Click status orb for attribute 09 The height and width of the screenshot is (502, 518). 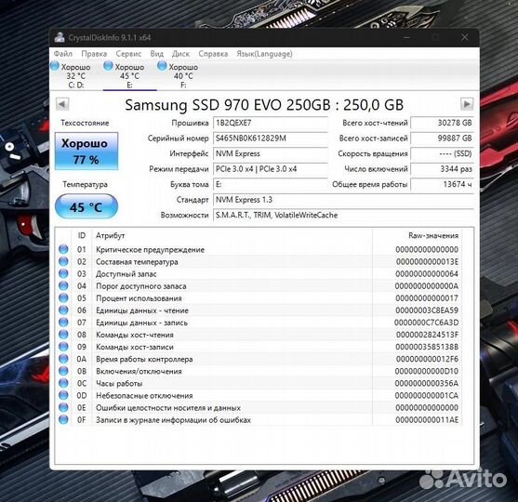coord(63,347)
